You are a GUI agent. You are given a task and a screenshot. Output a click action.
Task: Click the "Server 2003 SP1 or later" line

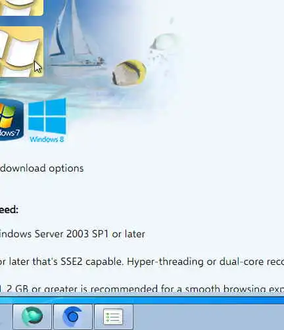(90, 234)
